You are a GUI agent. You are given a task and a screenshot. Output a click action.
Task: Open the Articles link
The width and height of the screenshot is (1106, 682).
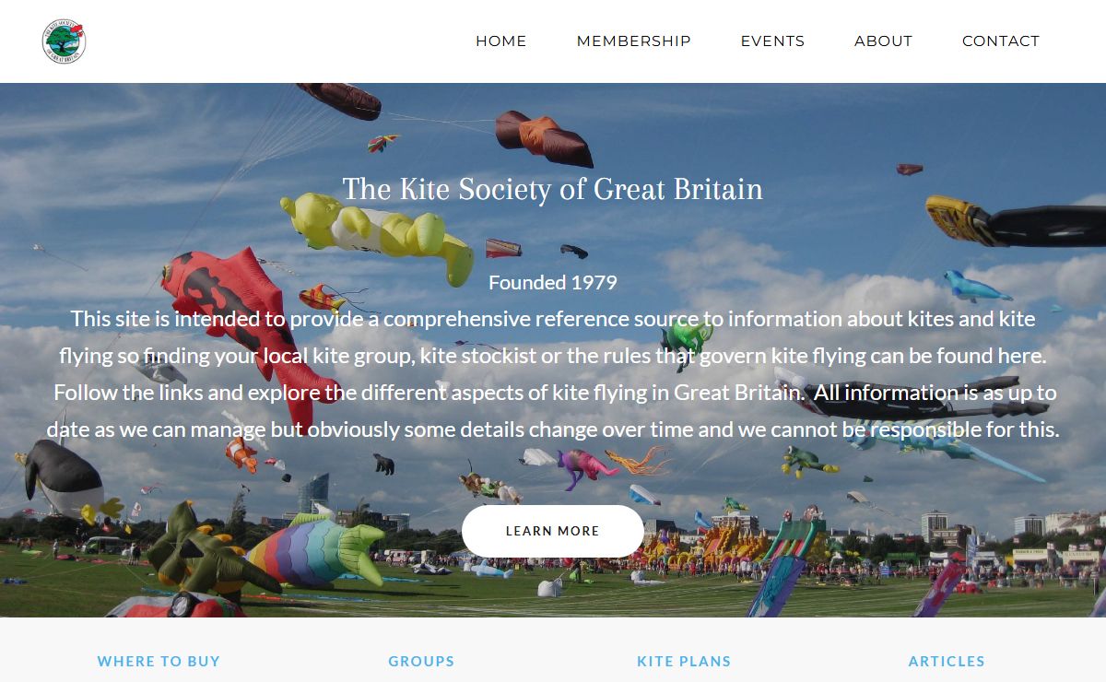click(x=947, y=661)
